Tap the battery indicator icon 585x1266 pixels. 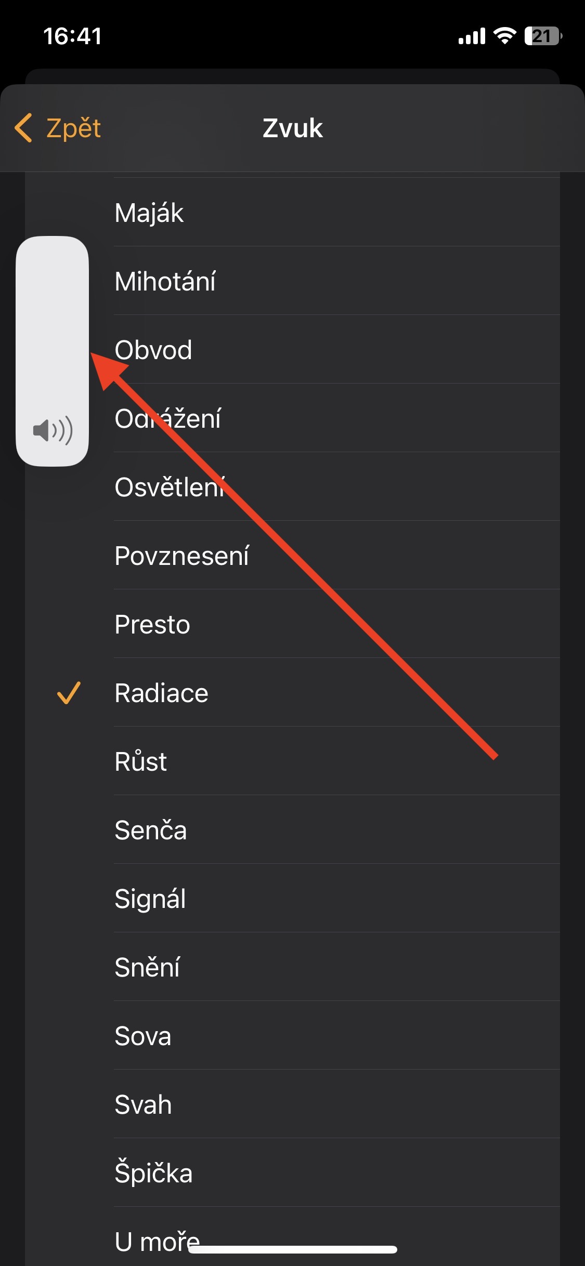[x=543, y=36]
